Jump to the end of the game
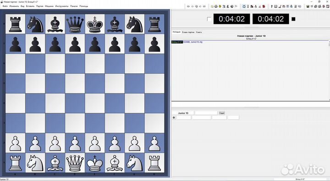330x181 pixels. [x=204, y=6]
